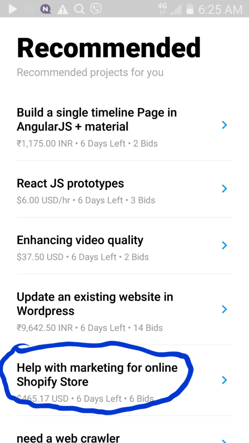Open Update an existing website in Wordpress
The height and width of the screenshot is (443, 249).
pos(124,310)
